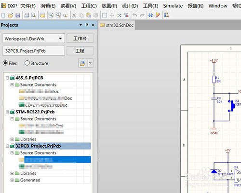Select the STM-RC522.PrjPcb project

pos(35,112)
